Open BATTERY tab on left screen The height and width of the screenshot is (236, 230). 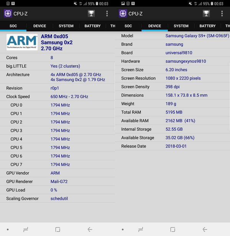(92, 26)
